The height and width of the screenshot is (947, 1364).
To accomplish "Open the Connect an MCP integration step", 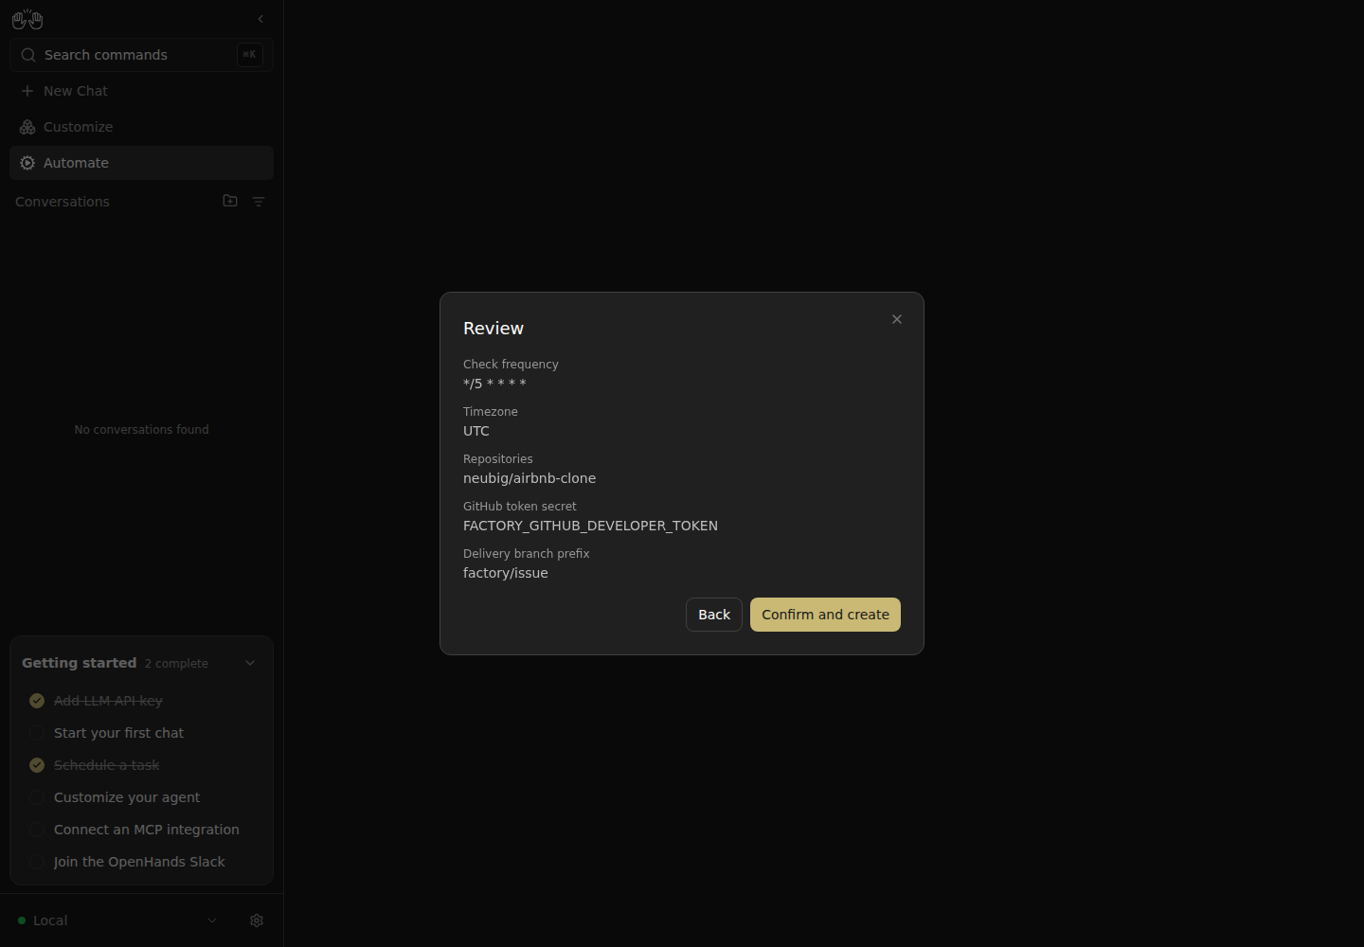I will pos(147,830).
